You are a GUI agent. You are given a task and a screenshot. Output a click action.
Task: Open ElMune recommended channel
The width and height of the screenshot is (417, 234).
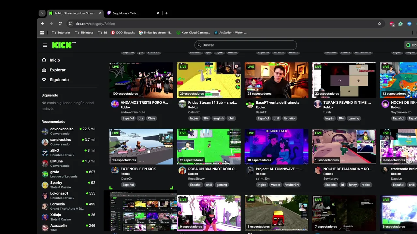tap(68, 163)
